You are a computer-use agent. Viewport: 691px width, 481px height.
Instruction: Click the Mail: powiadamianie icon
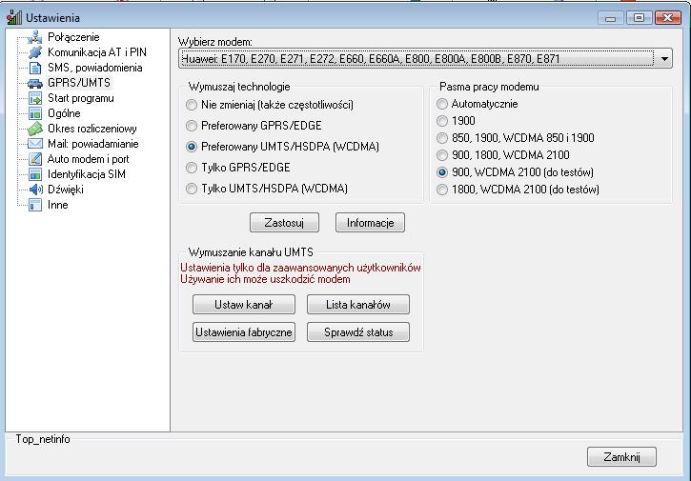35,144
